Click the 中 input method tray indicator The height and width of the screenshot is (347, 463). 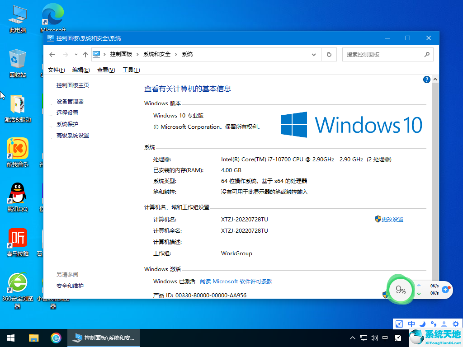385,338
